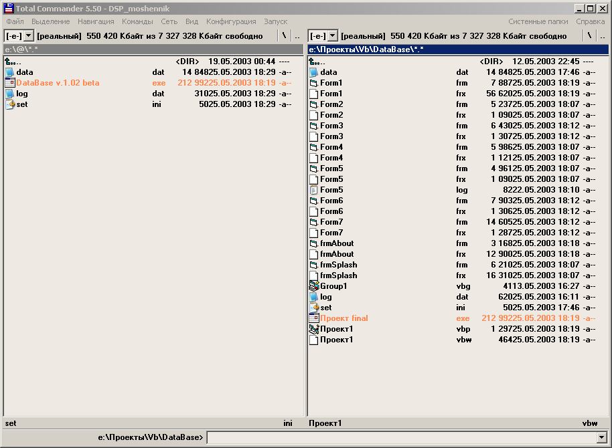Select file name DataBase v.1.02 beta
Viewport: 612px width, 448px height.
click(58, 83)
